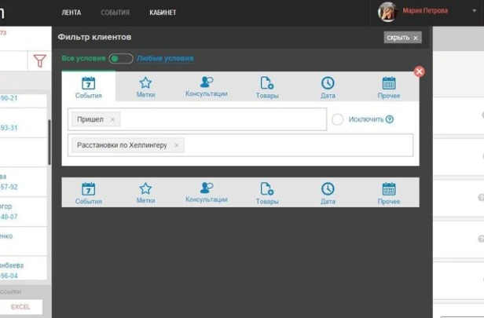Choose the Товары filter in upper row

coord(266,86)
